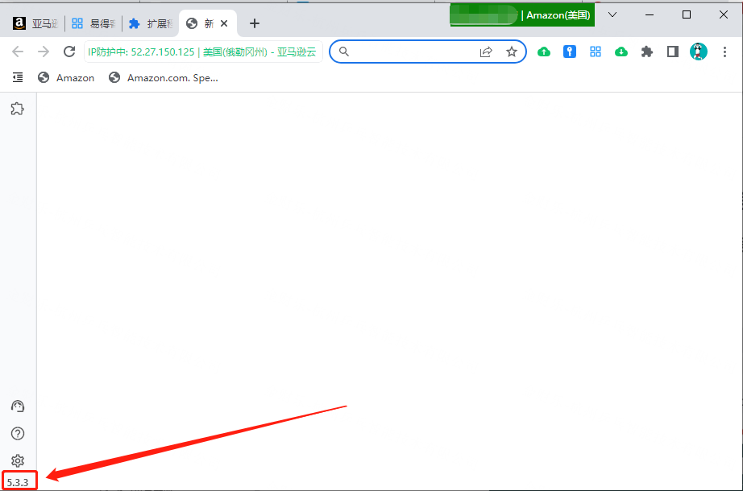
Task: Open the blue four-squares grid extension
Action: pos(596,52)
